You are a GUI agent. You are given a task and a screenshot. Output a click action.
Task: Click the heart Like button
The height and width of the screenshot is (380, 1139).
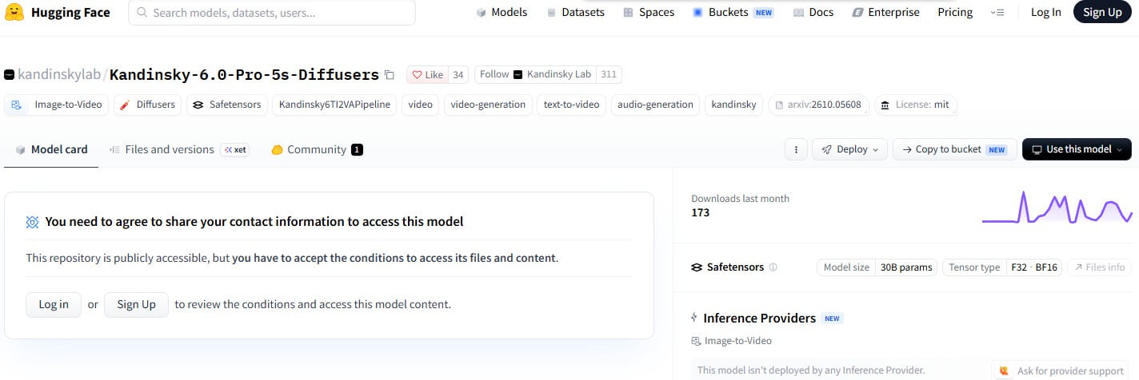(427, 75)
